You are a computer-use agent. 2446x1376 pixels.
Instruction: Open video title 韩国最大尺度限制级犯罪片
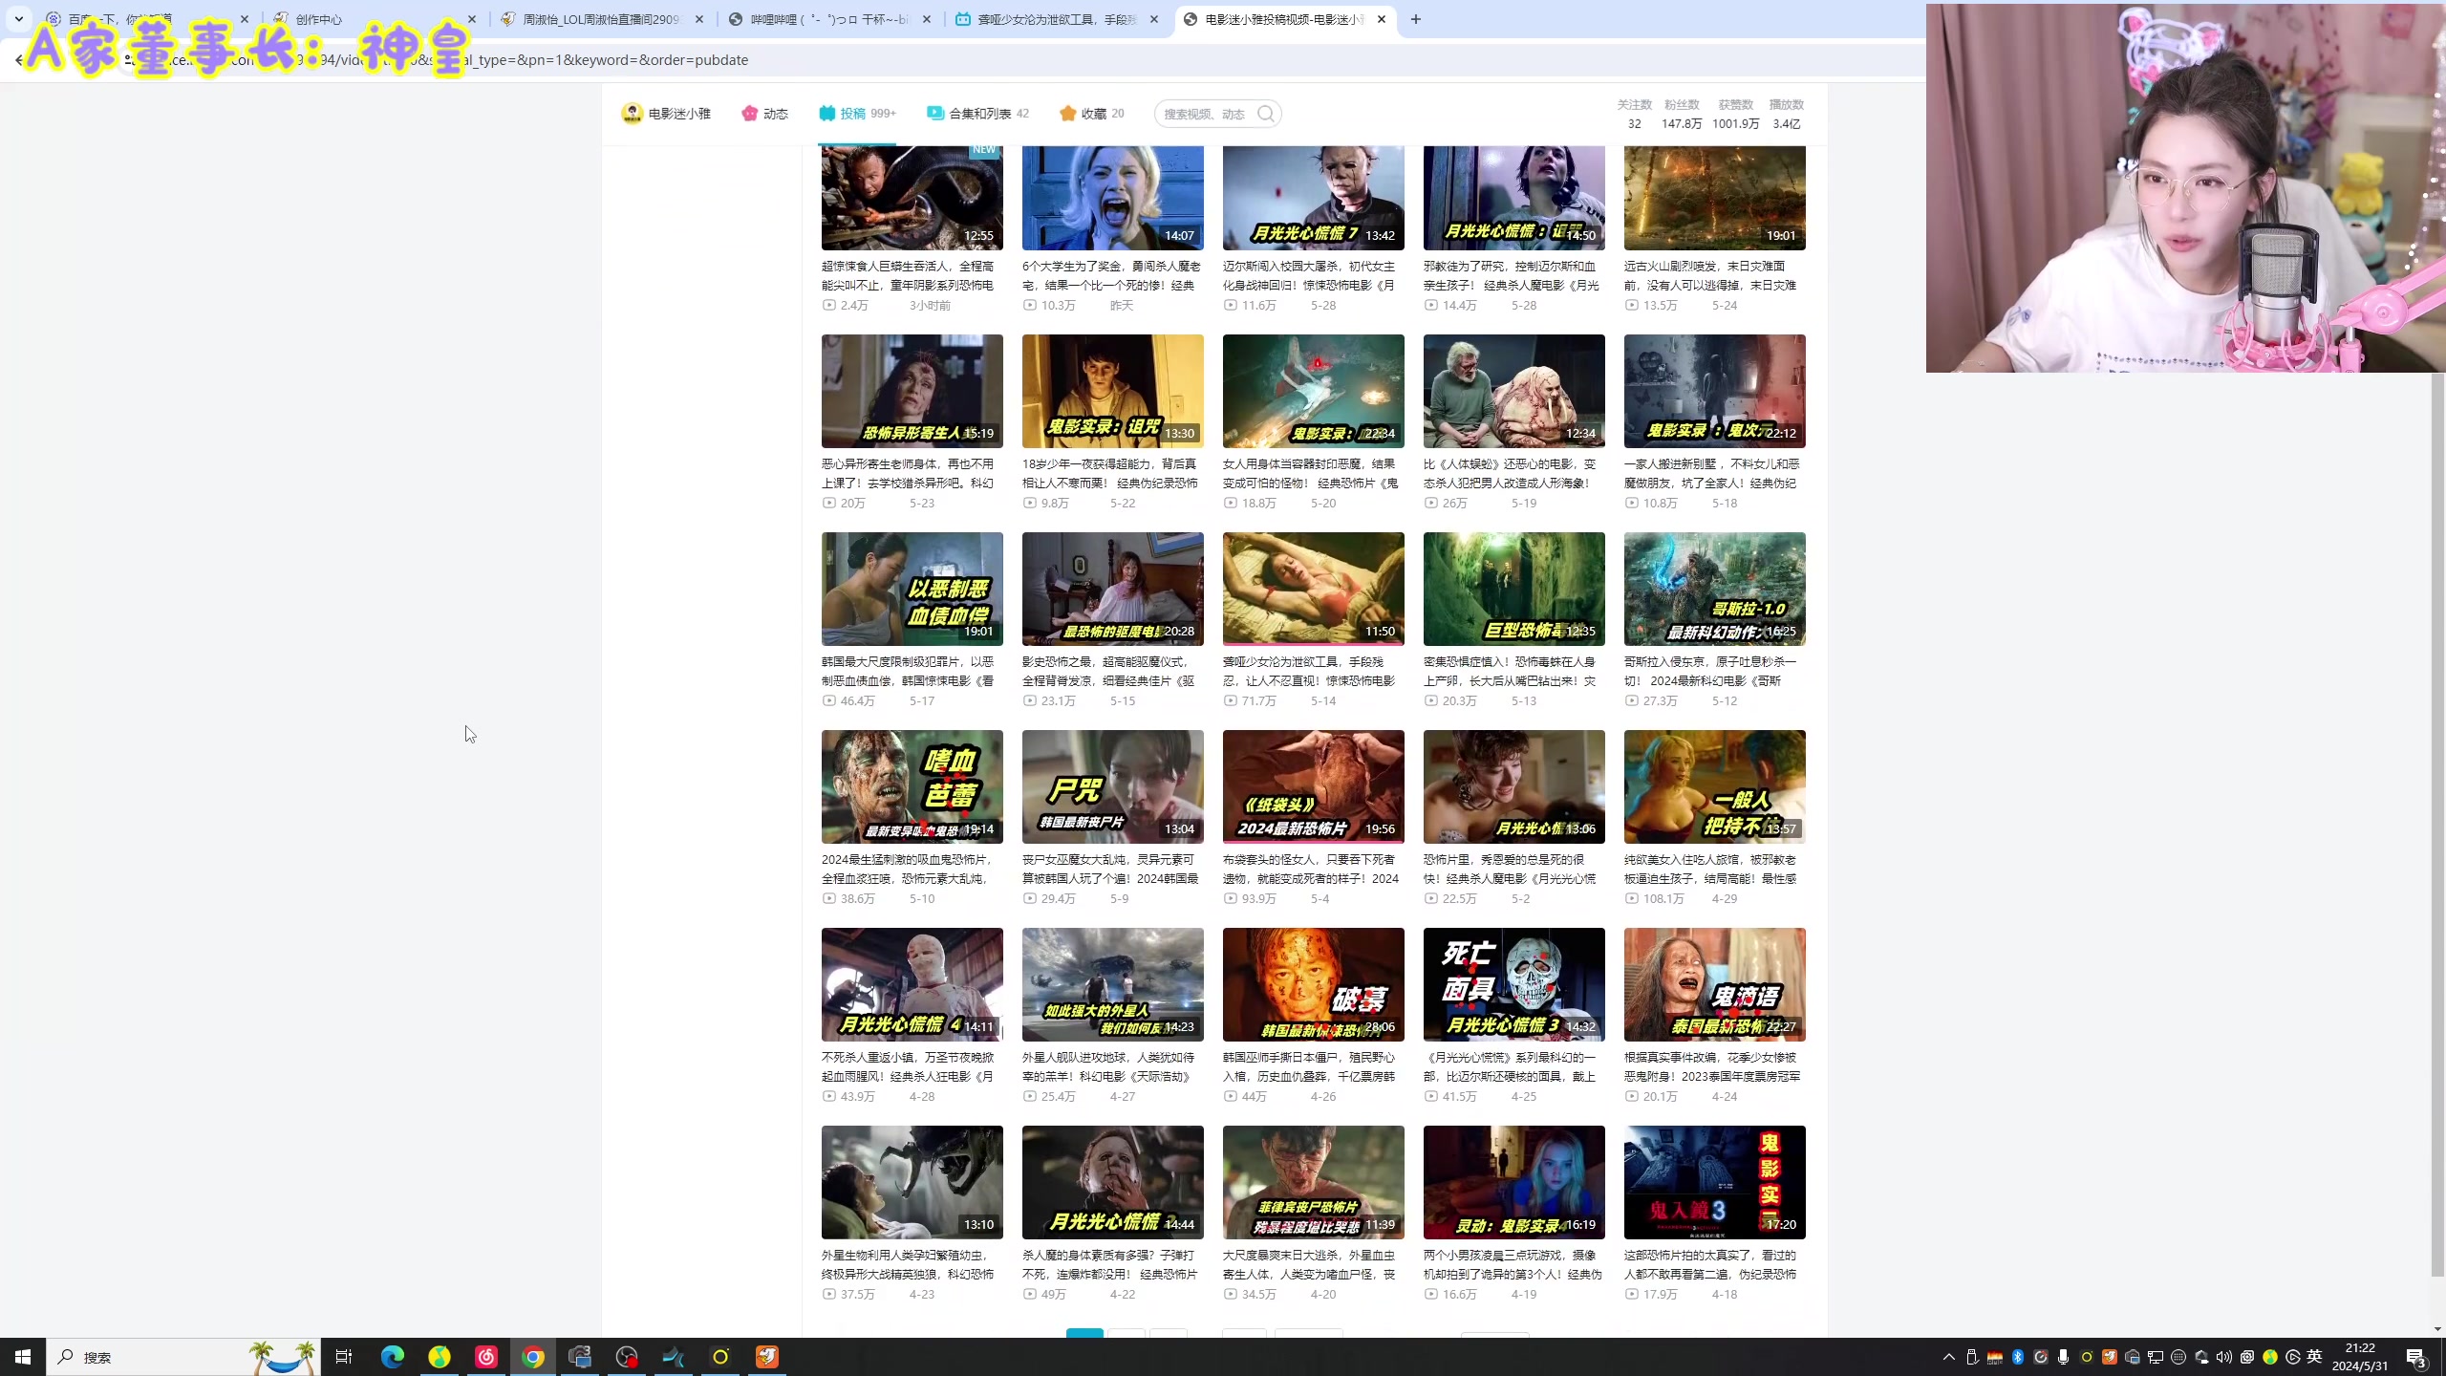click(908, 671)
